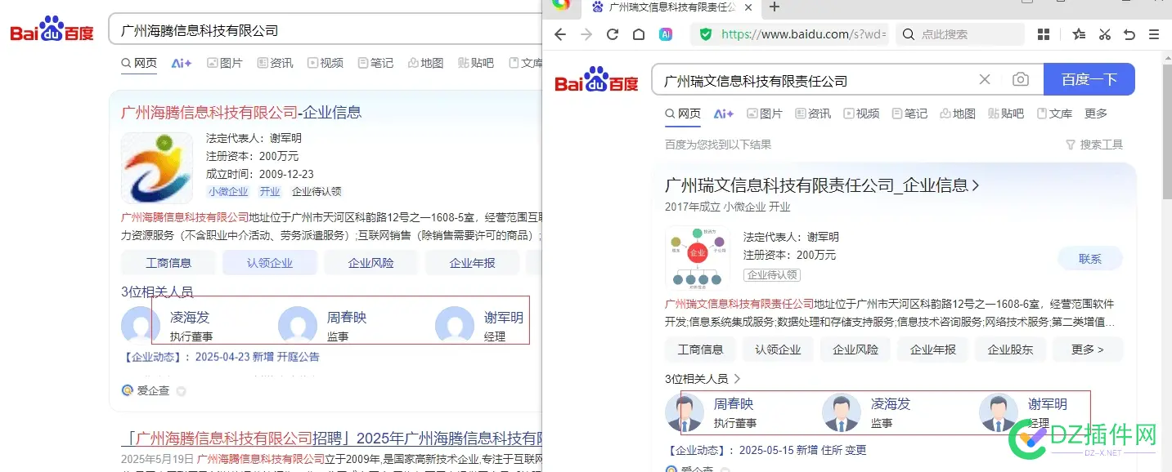This screenshot has height=472, width=1172.
Task: Click the 百度一下 search button
Action: 1089,79
